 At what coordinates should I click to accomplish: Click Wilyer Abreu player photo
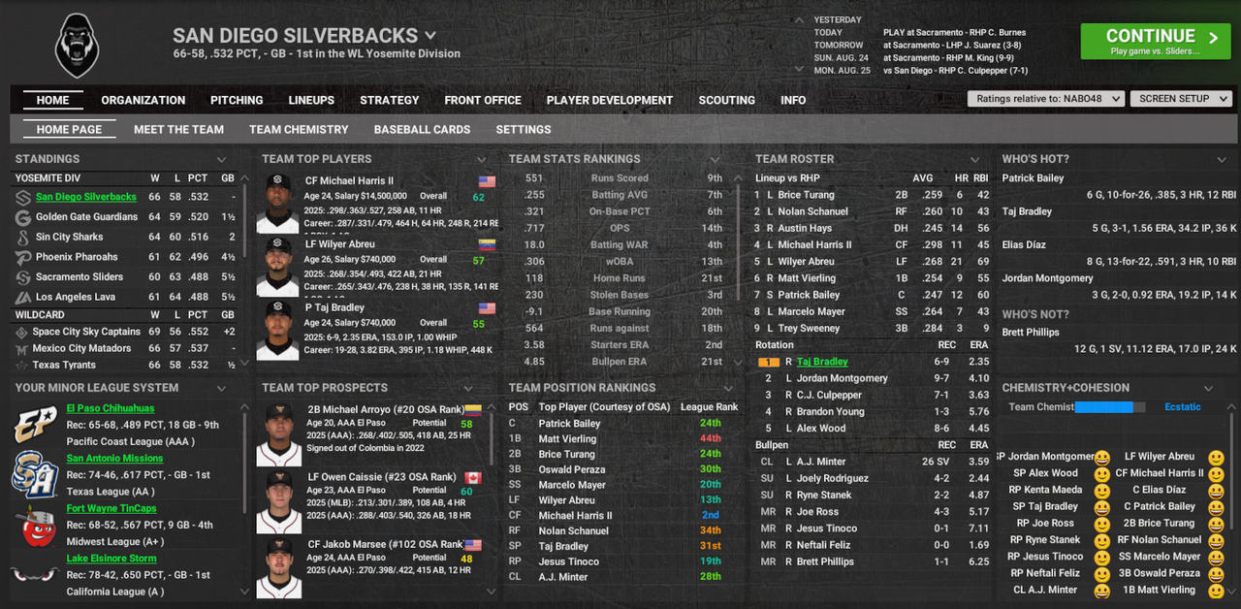pyautogui.click(x=277, y=267)
